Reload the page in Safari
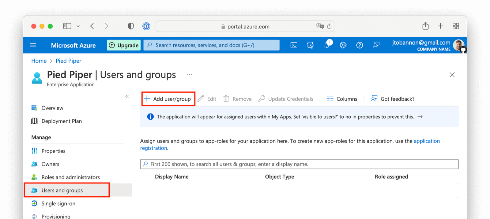490x219 pixels. click(329, 26)
